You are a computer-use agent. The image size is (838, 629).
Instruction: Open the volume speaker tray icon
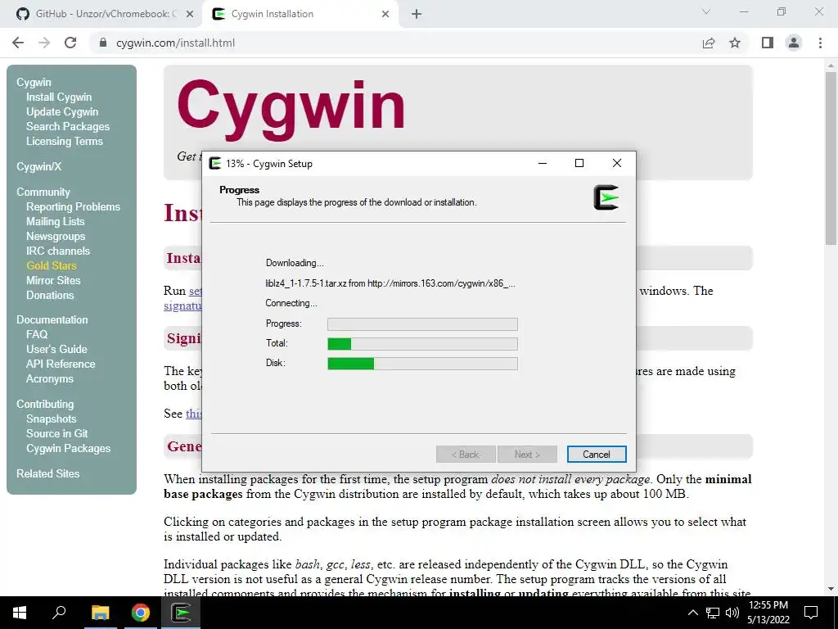[x=732, y=613]
